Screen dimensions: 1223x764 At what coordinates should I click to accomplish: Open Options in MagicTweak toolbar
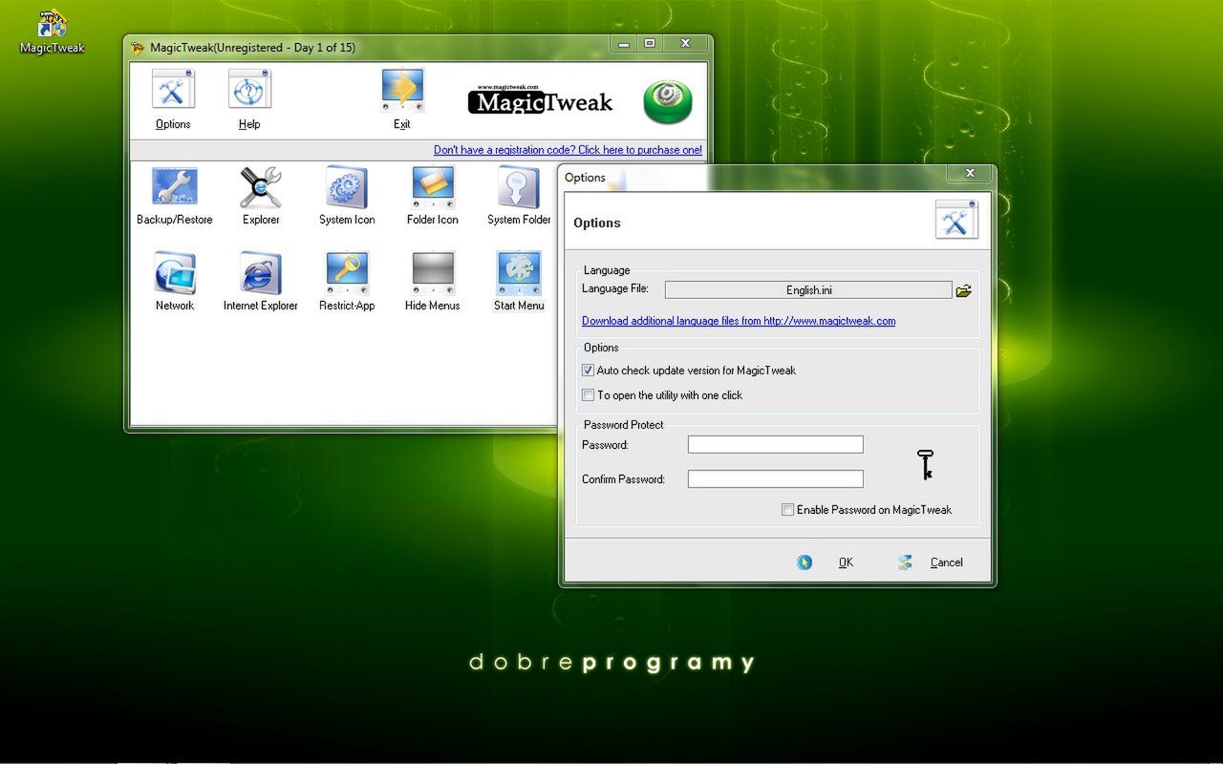click(x=173, y=98)
